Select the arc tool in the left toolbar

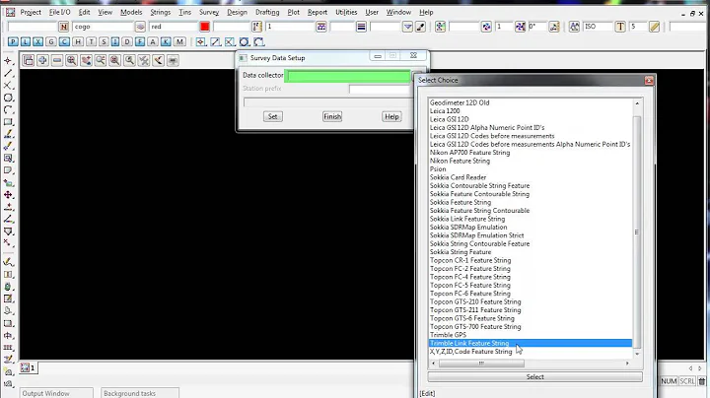pos(8,110)
